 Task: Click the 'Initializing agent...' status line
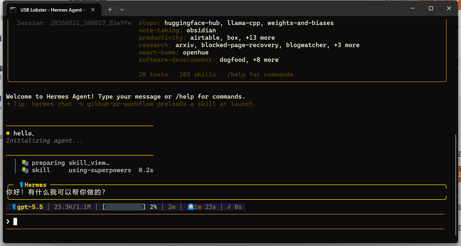coord(44,141)
